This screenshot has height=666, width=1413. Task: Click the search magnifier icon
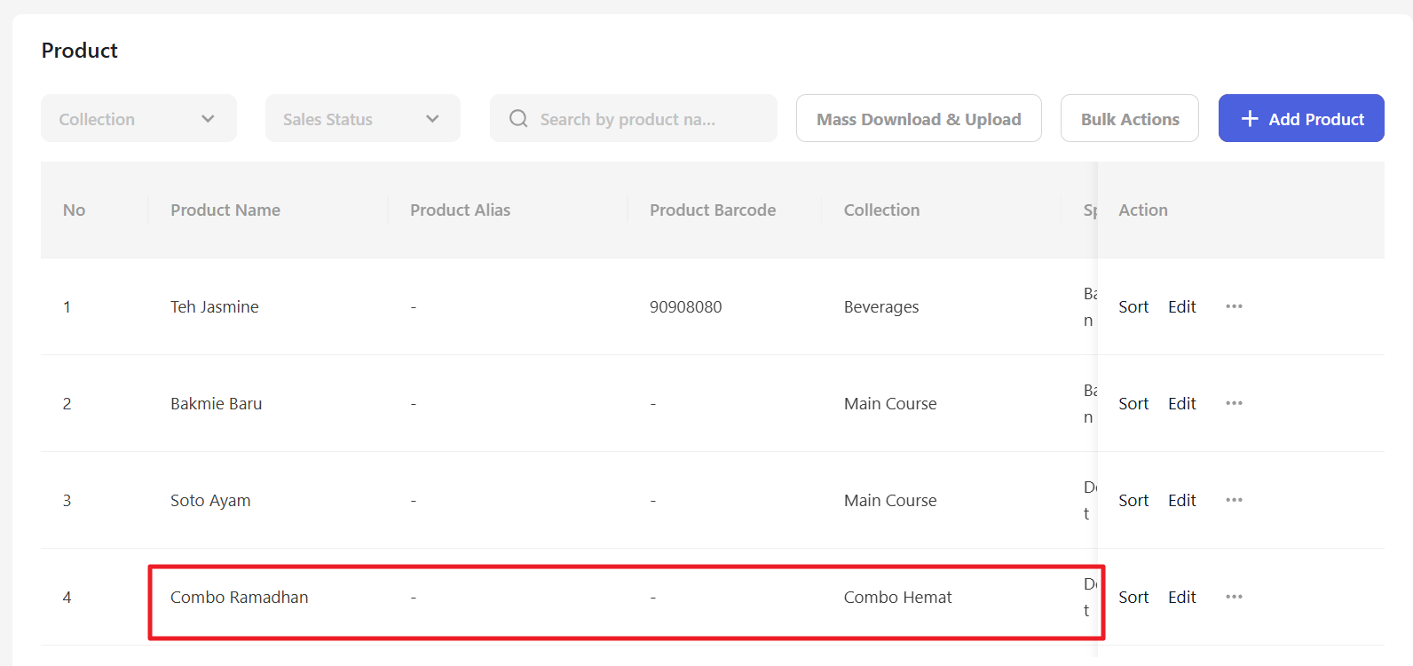coord(518,118)
